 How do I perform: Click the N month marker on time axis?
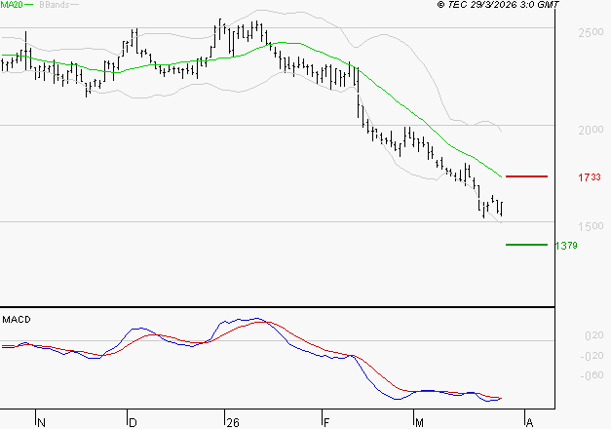click(41, 423)
